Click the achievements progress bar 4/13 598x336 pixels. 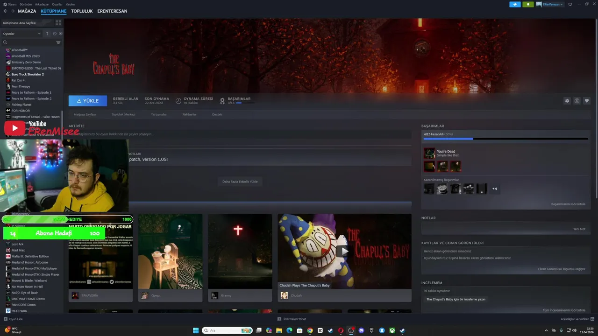click(x=506, y=139)
